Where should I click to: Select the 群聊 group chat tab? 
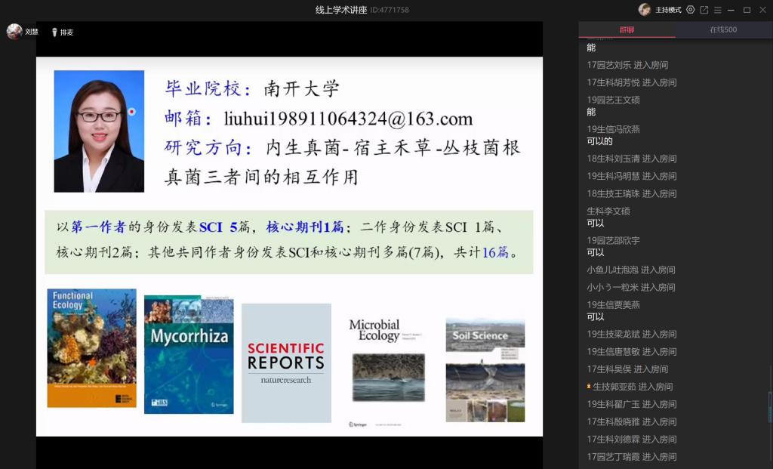point(627,30)
